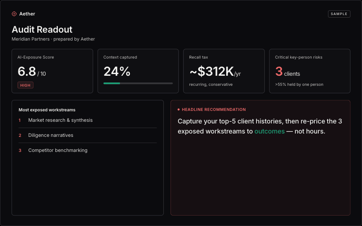Select the Market research & synthesis row
Viewport: 362px width, 226px height.
point(88,120)
